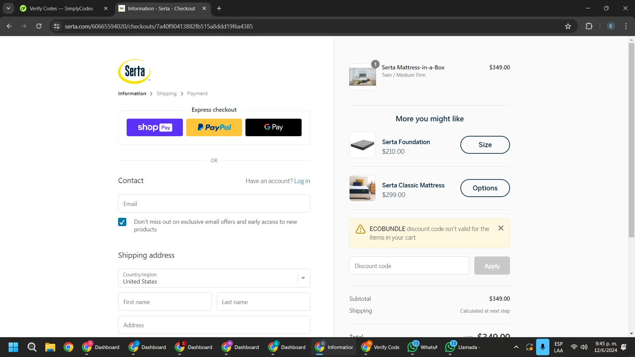
Task: Pay with Shop Pay
Action: [155, 127]
